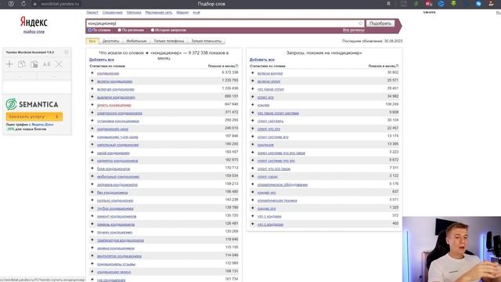Select the "По словам" radio option
The image size is (501, 282).
click(x=90, y=30)
